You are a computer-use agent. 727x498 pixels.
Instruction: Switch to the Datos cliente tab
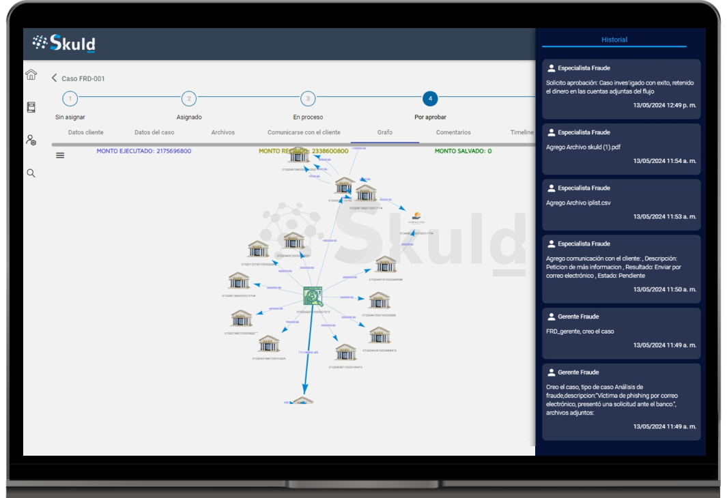(86, 132)
